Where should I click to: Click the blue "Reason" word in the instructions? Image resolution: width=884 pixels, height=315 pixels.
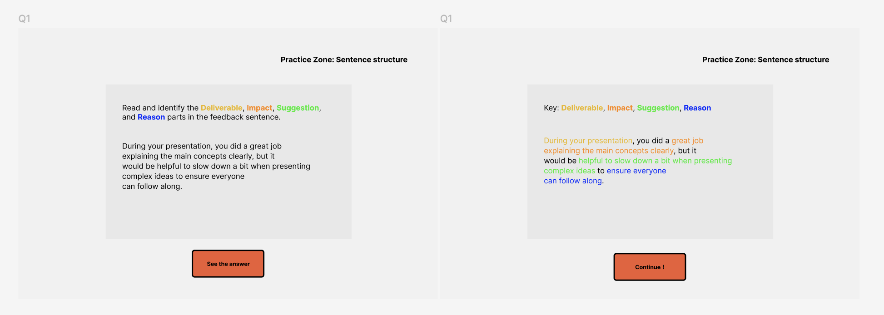[x=151, y=117]
